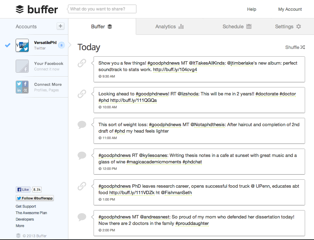Click the @kyliesoanes mention
Screen dimensions: 314x240
click(x=154, y=155)
